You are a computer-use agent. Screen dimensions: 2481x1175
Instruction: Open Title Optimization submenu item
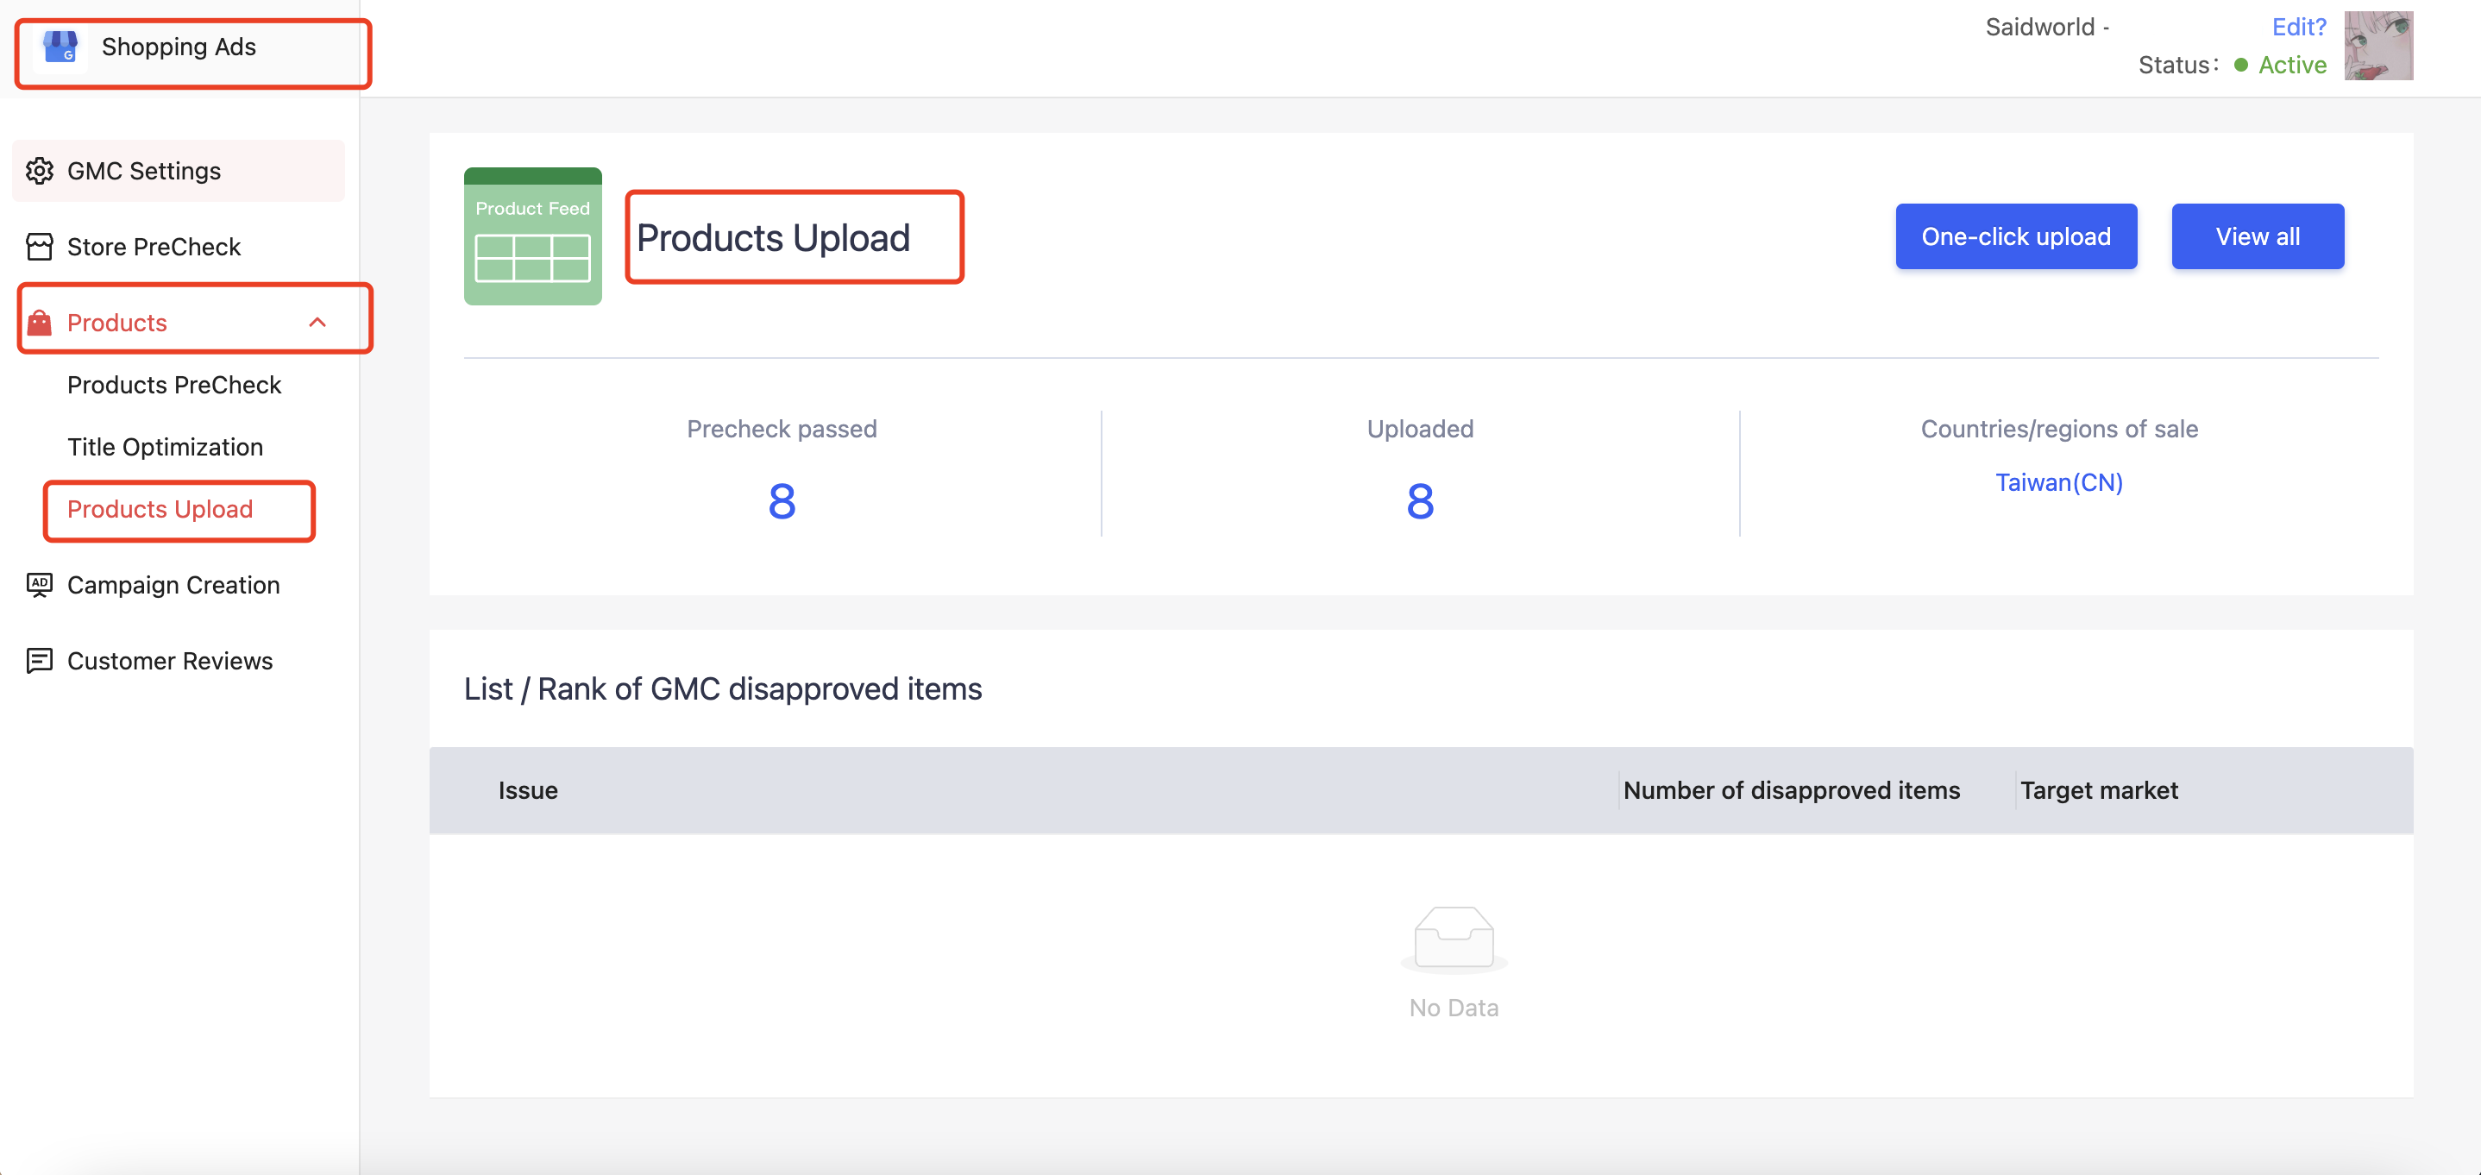(x=165, y=447)
